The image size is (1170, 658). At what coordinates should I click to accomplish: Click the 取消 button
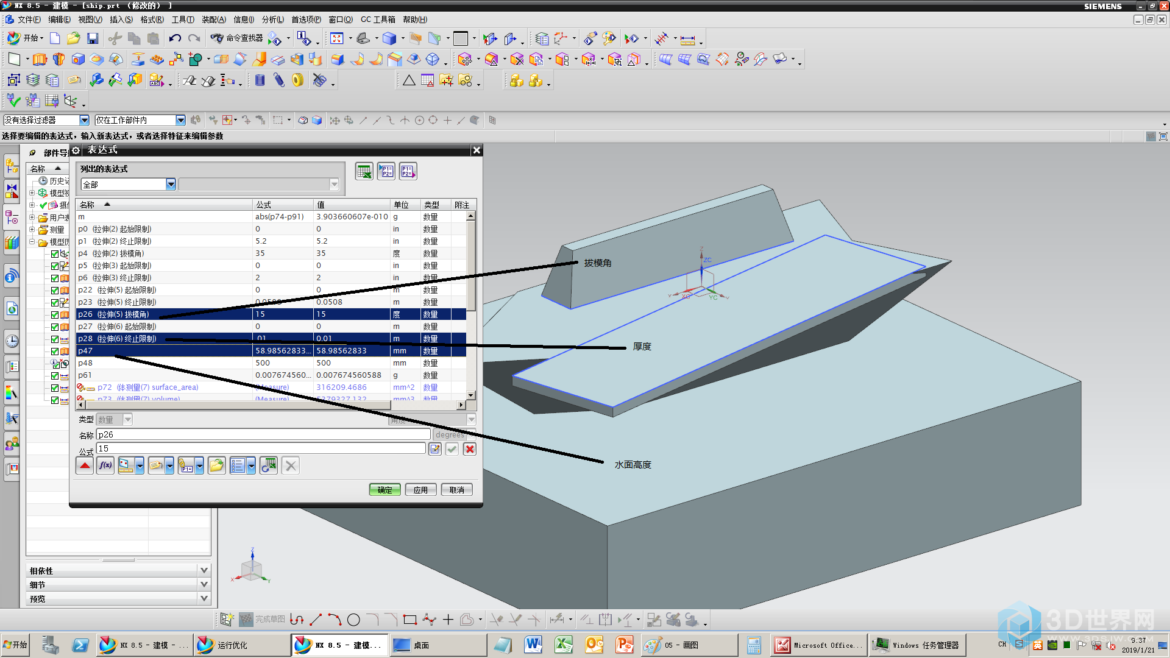pos(457,490)
